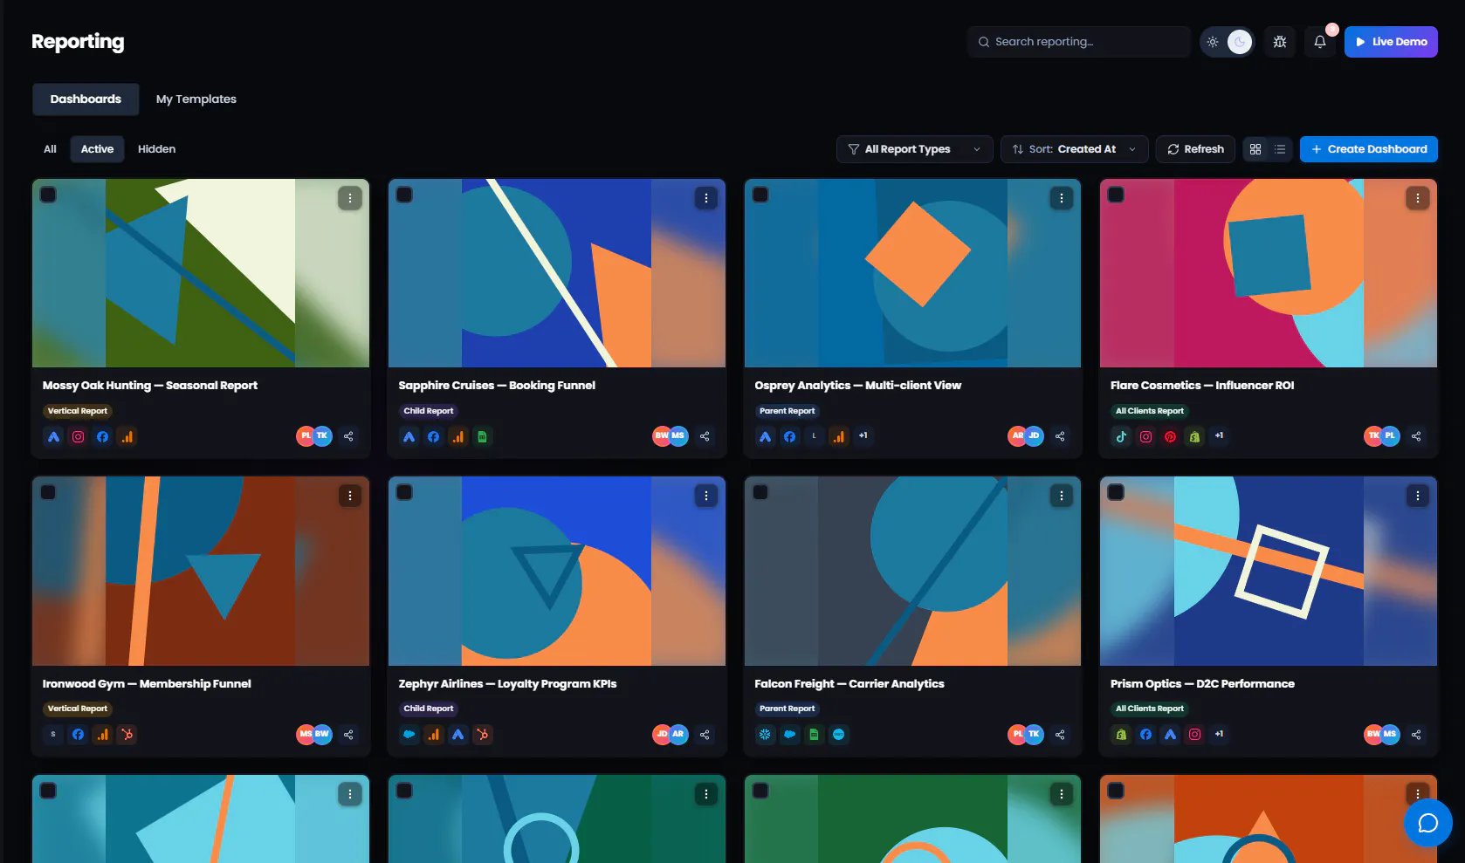Focus the Search reporting field

pyautogui.click(x=1078, y=42)
